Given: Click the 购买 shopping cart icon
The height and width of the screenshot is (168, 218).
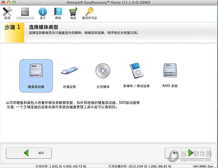Looking at the screenshot, I should coord(73,13).
